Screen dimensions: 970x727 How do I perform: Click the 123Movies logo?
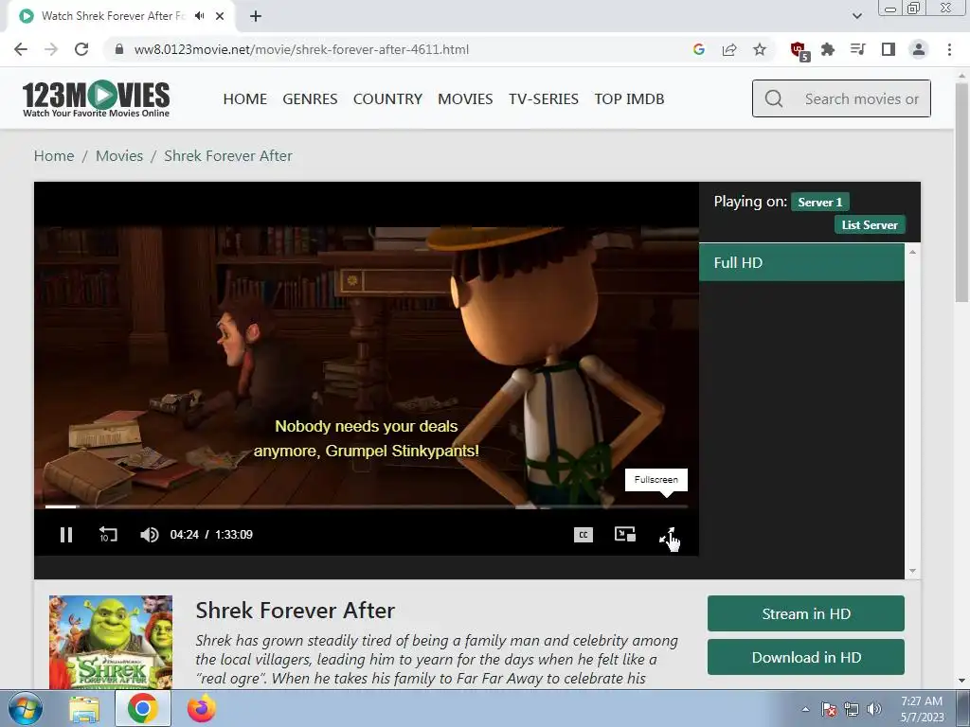(x=96, y=98)
